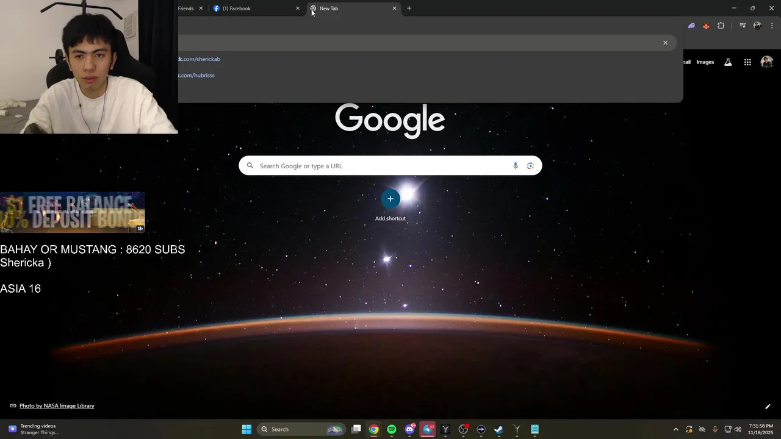Open the Google apps grid
Image resolution: width=781 pixels, height=439 pixels.
click(x=747, y=62)
